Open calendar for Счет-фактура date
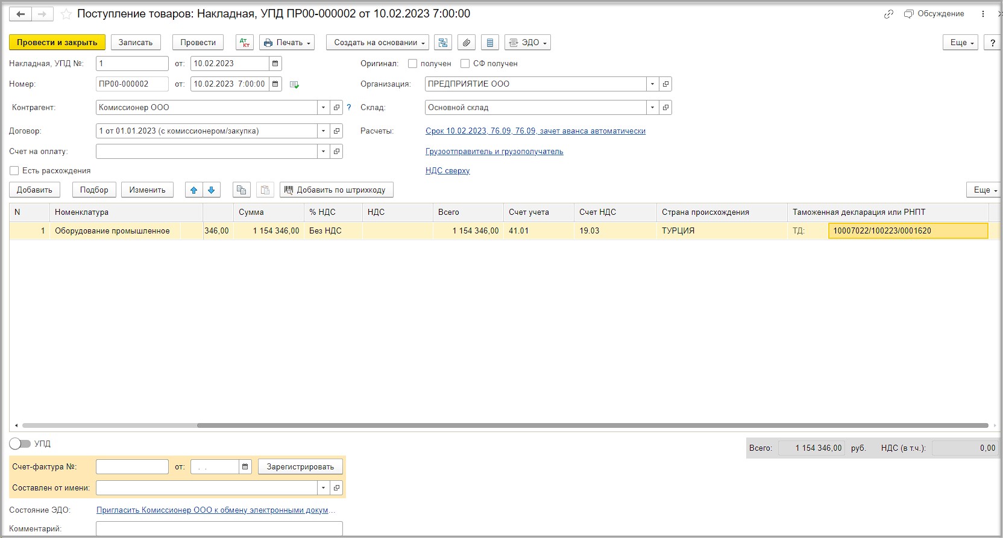This screenshot has width=1003, height=538. (245, 466)
